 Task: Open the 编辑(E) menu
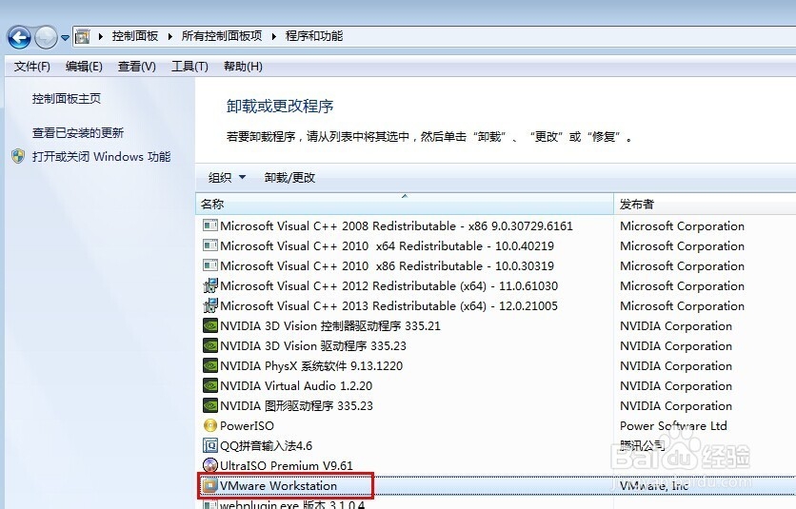click(85, 67)
